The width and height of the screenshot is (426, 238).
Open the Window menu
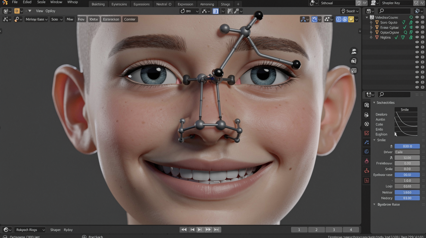[56, 2]
